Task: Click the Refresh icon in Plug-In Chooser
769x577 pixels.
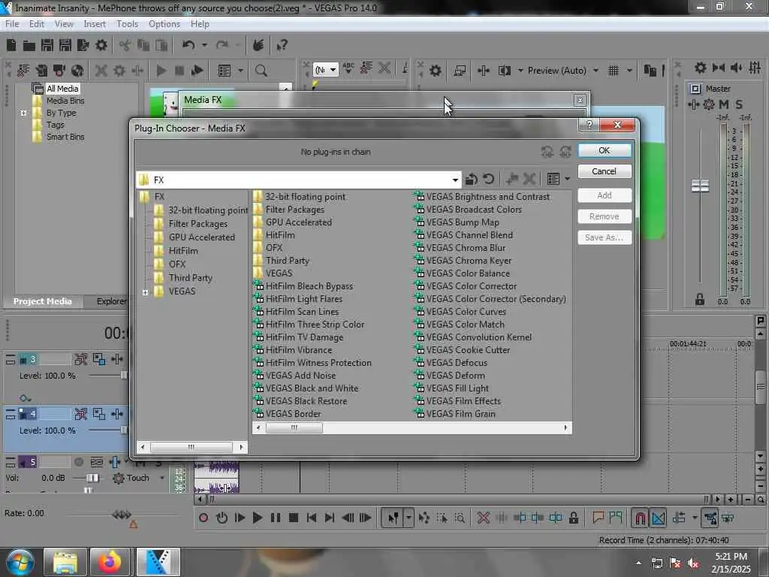Action: (x=488, y=179)
